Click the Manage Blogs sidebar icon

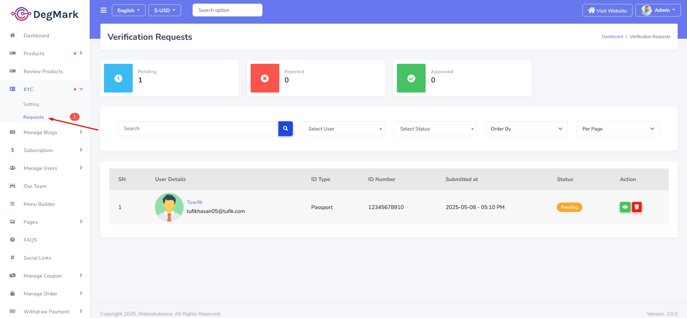click(x=13, y=132)
